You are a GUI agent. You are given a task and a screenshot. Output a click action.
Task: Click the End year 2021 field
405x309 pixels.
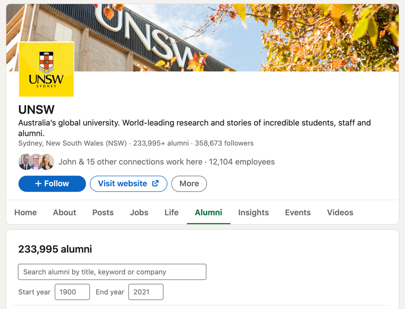tap(146, 292)
